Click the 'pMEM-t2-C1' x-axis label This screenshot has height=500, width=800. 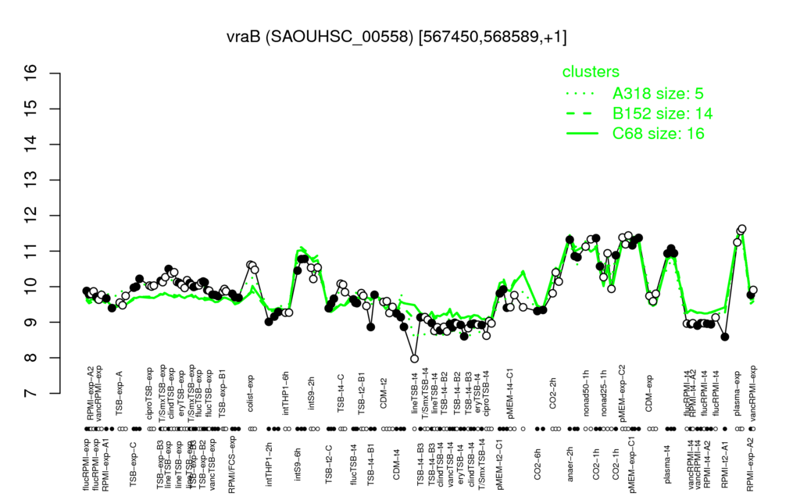499,464
